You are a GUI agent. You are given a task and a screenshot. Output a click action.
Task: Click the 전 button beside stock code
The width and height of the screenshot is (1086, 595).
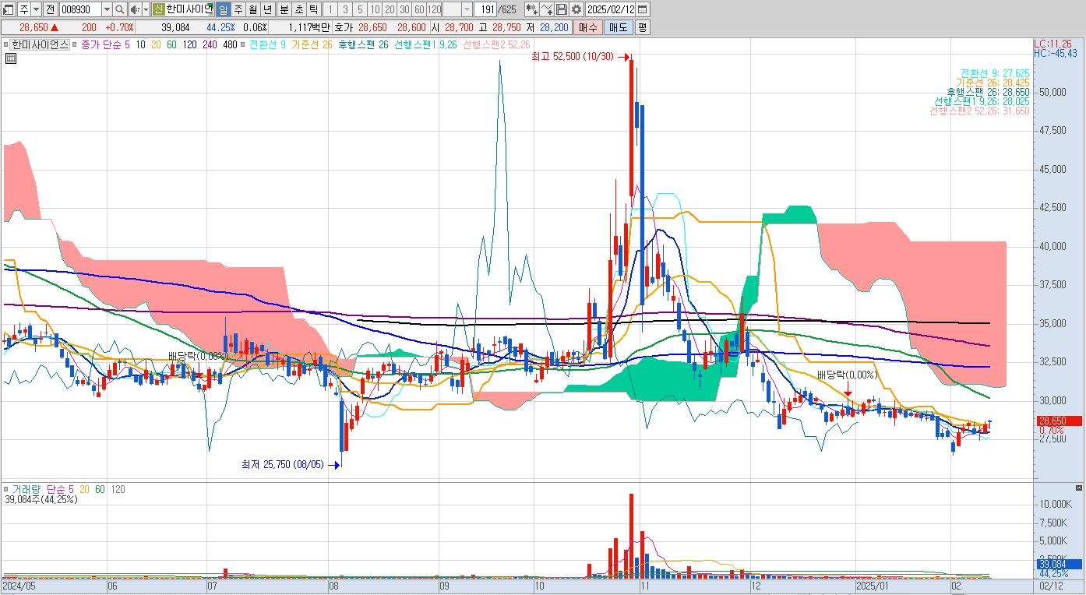click(x=50, y=9)
